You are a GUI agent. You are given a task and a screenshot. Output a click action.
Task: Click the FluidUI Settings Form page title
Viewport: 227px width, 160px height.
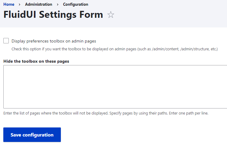click(x=53, y=14)
